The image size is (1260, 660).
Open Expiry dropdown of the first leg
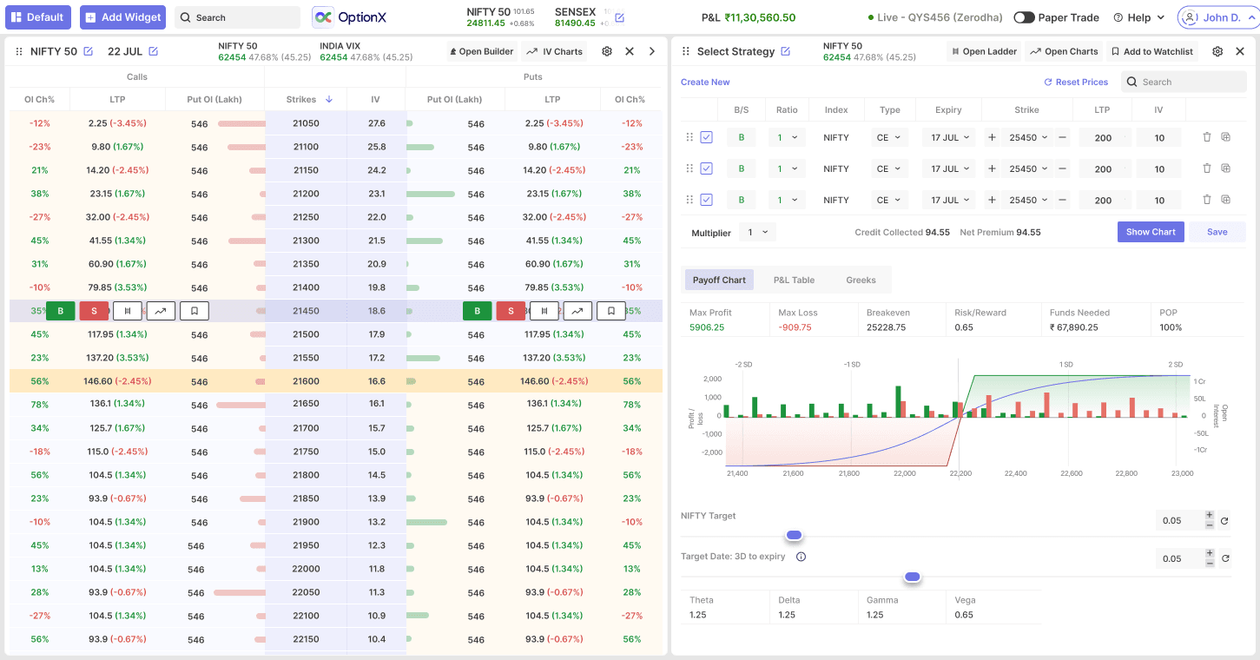tap(949, 137)
